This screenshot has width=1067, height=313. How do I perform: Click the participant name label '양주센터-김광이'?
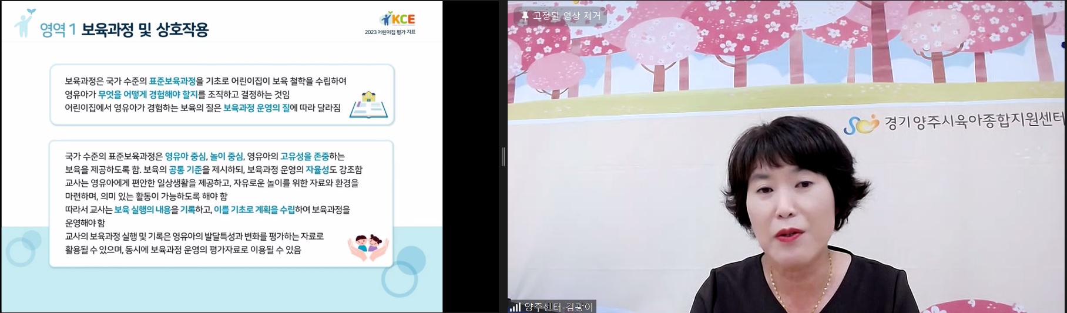pos(559,307)
